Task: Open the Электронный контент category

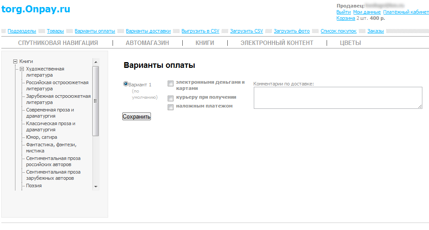Action: pyautogui.click(x=277, y=43)
